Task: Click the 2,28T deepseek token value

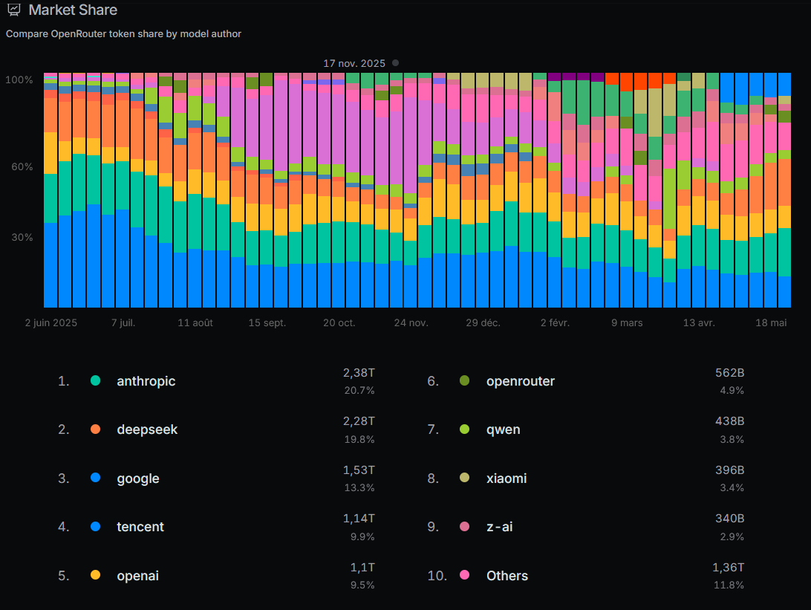Action: [x=359, y=421]
